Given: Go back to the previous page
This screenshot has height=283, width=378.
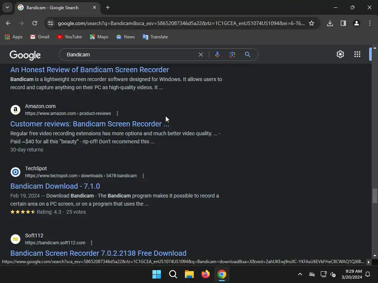Looking at the screenshot, I should click(8, 23).
